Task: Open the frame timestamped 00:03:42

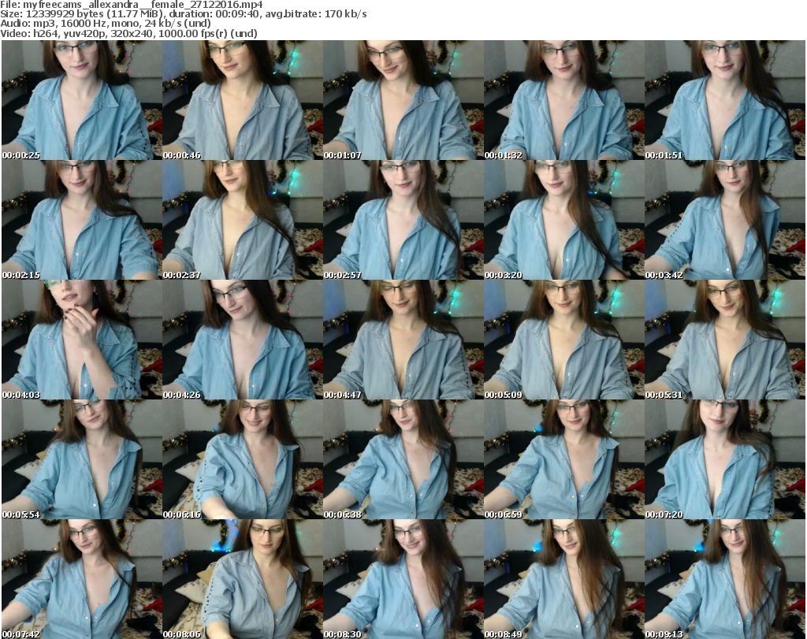Action: point(724,220)
